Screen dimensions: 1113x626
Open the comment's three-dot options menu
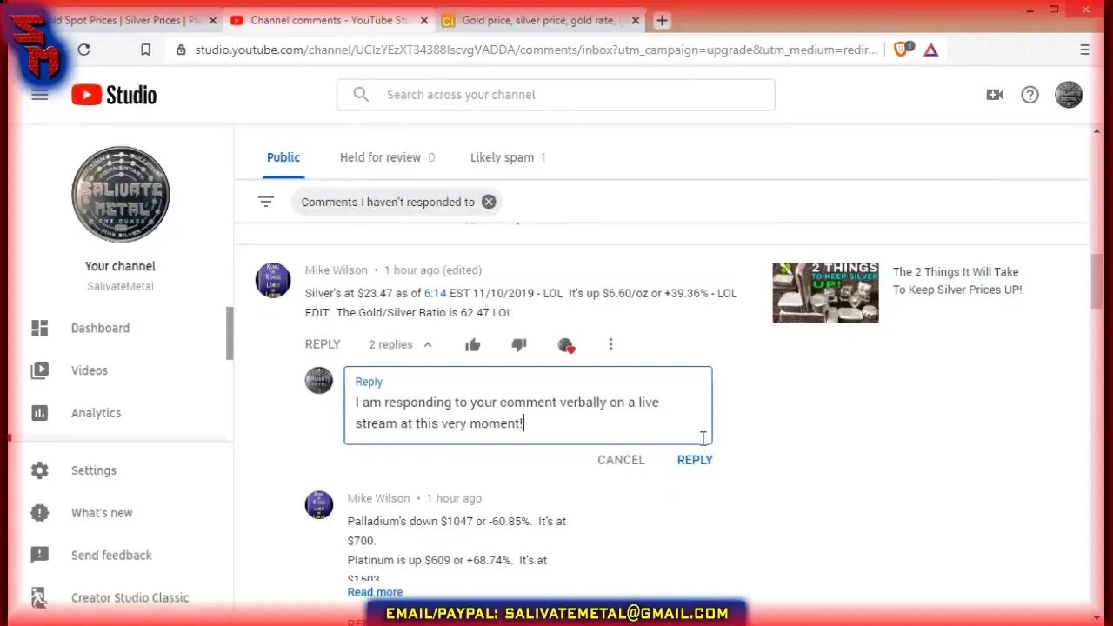click(x=610, y=344)
